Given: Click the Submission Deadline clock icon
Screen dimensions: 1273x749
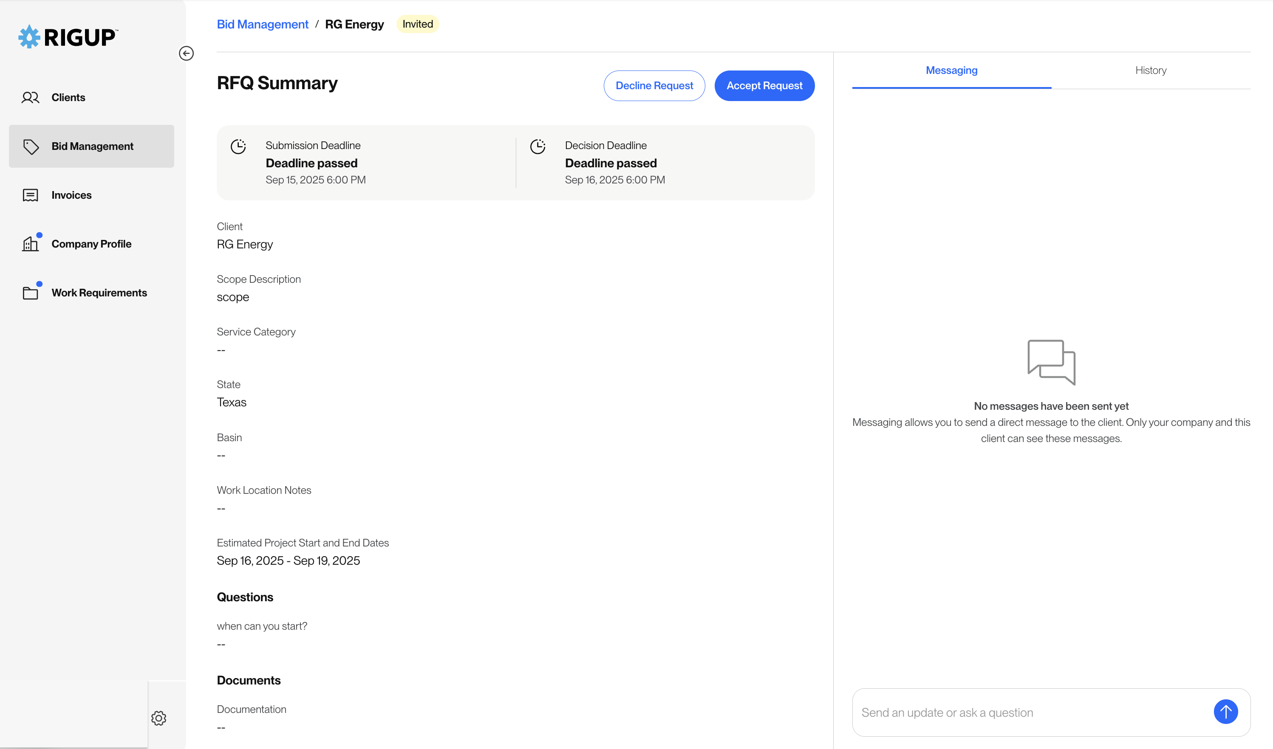Looking at the screenshot, I should click(238, 146).
